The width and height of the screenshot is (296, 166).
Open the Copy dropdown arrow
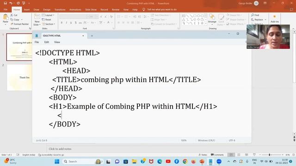coord(22,19)
